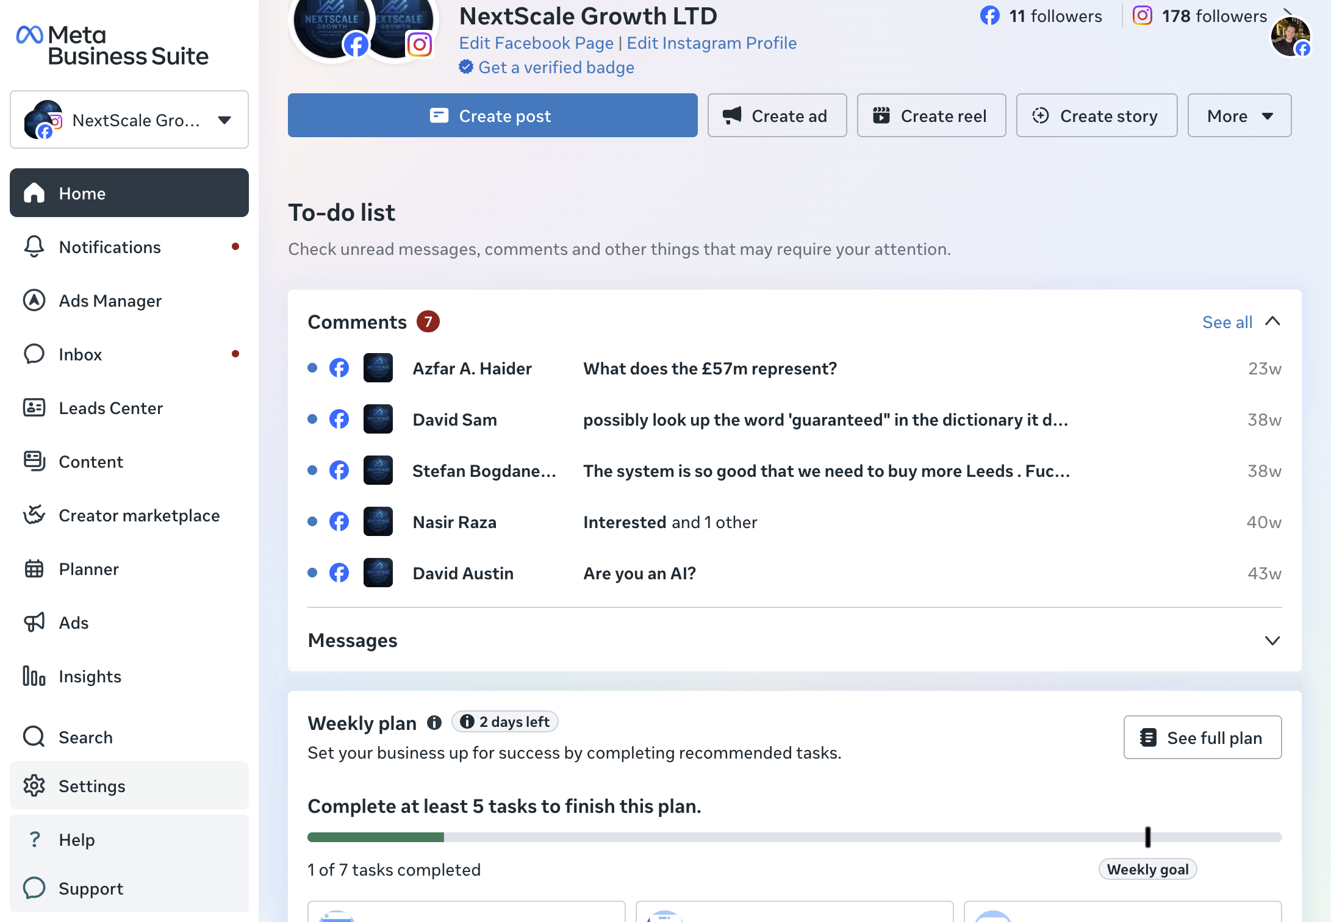Open Edit Instagram Profile link
This screenshot has width=1331, height=922.
[712, 43]
